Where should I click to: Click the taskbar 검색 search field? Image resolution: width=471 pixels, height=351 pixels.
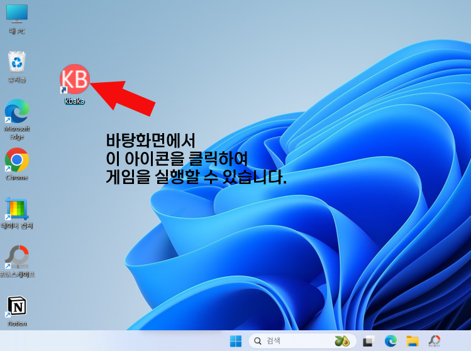tap(296, 341)
